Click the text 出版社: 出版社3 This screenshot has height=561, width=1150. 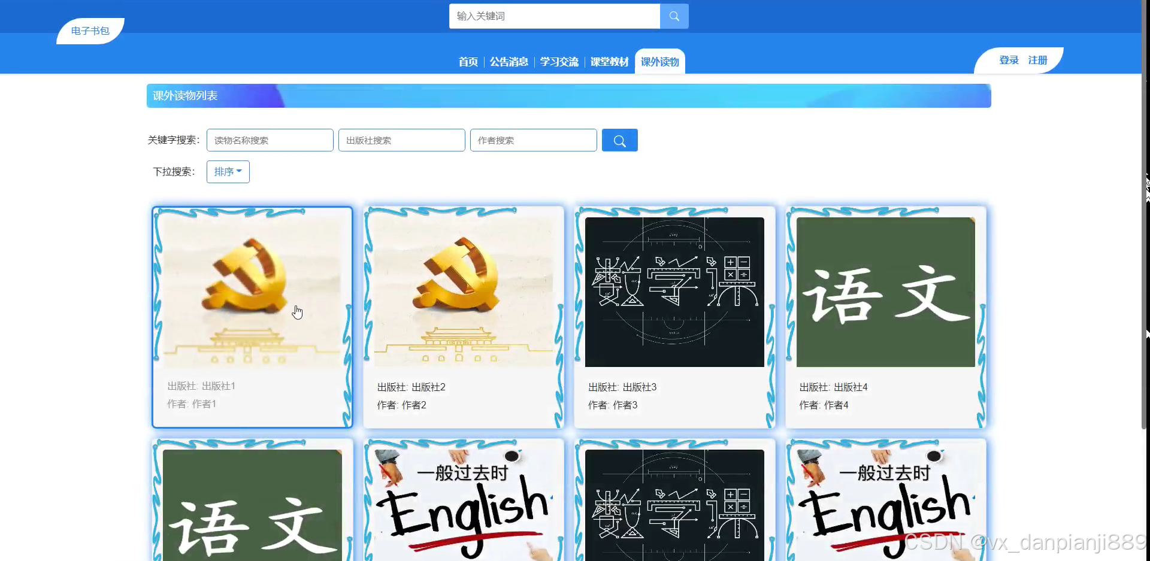point(622,387)
